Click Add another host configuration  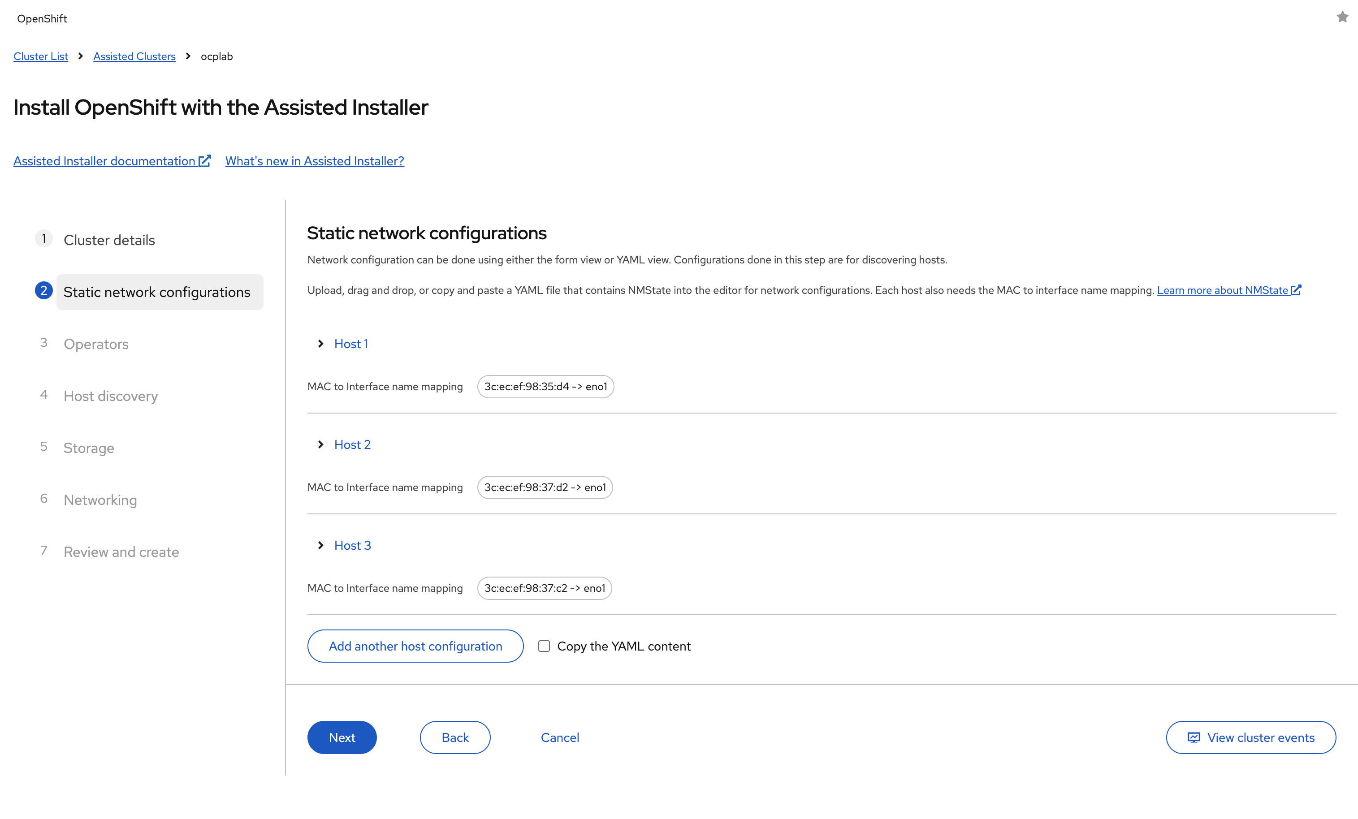[x=415, y=646]
